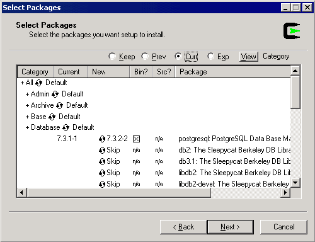This screenshot has height=242, width=315.
Task: Click the Skip cycle icon for libdb2-devel
Action: (102, 184)
